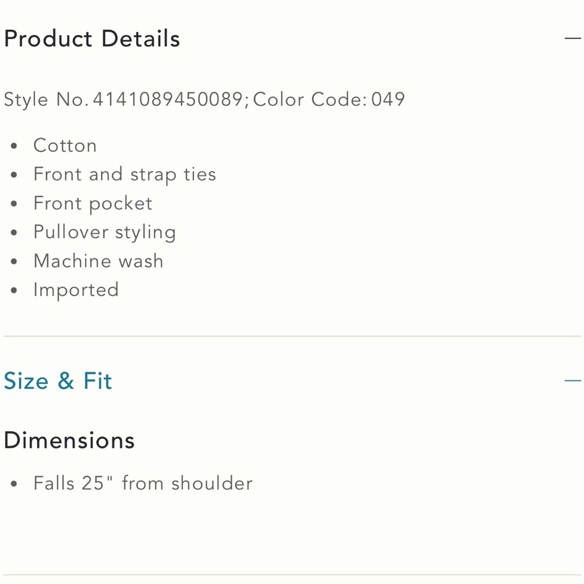The width and height of the screenshot is (584, 584).
Task: Click the Product Details heading
Action: pos(92,39)
